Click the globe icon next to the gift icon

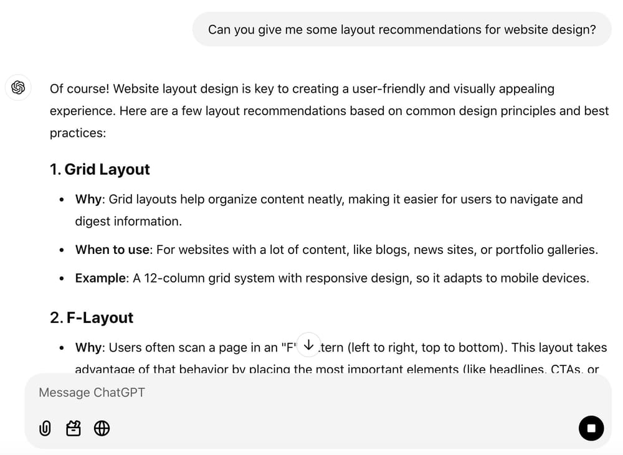102,428
